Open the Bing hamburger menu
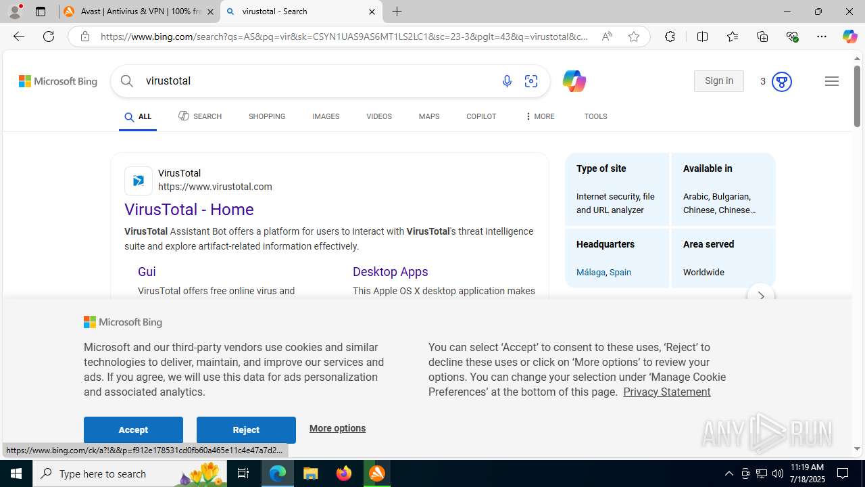 [832, 81]
